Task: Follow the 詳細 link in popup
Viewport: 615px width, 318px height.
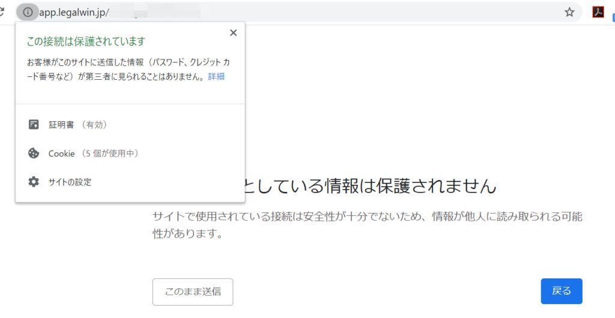Action: pyautogui.click(x=216, y=77)
